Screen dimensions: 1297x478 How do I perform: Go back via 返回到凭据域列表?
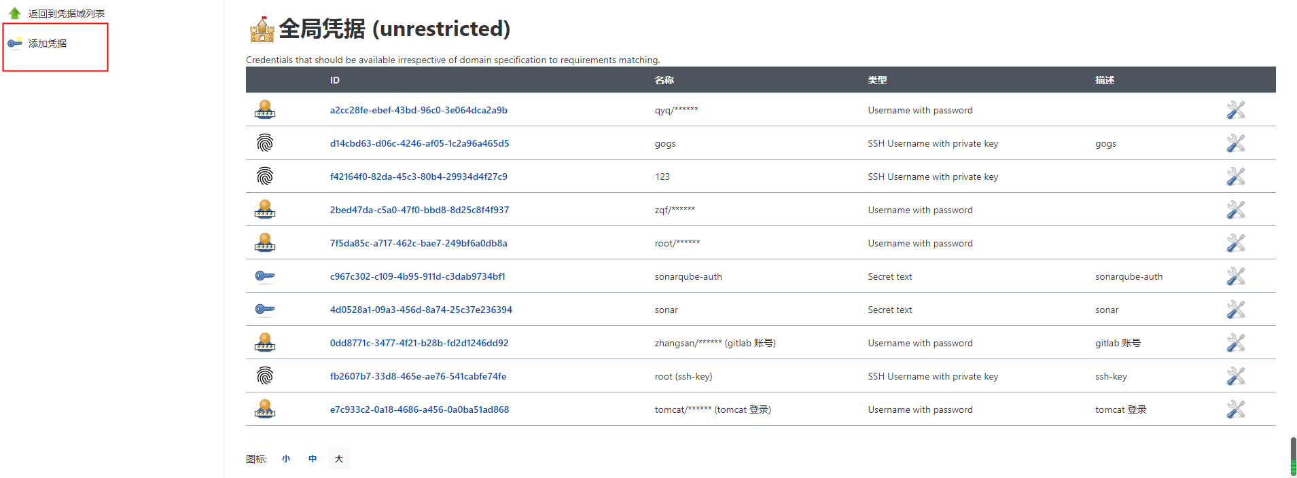click(x=66, y=14)
